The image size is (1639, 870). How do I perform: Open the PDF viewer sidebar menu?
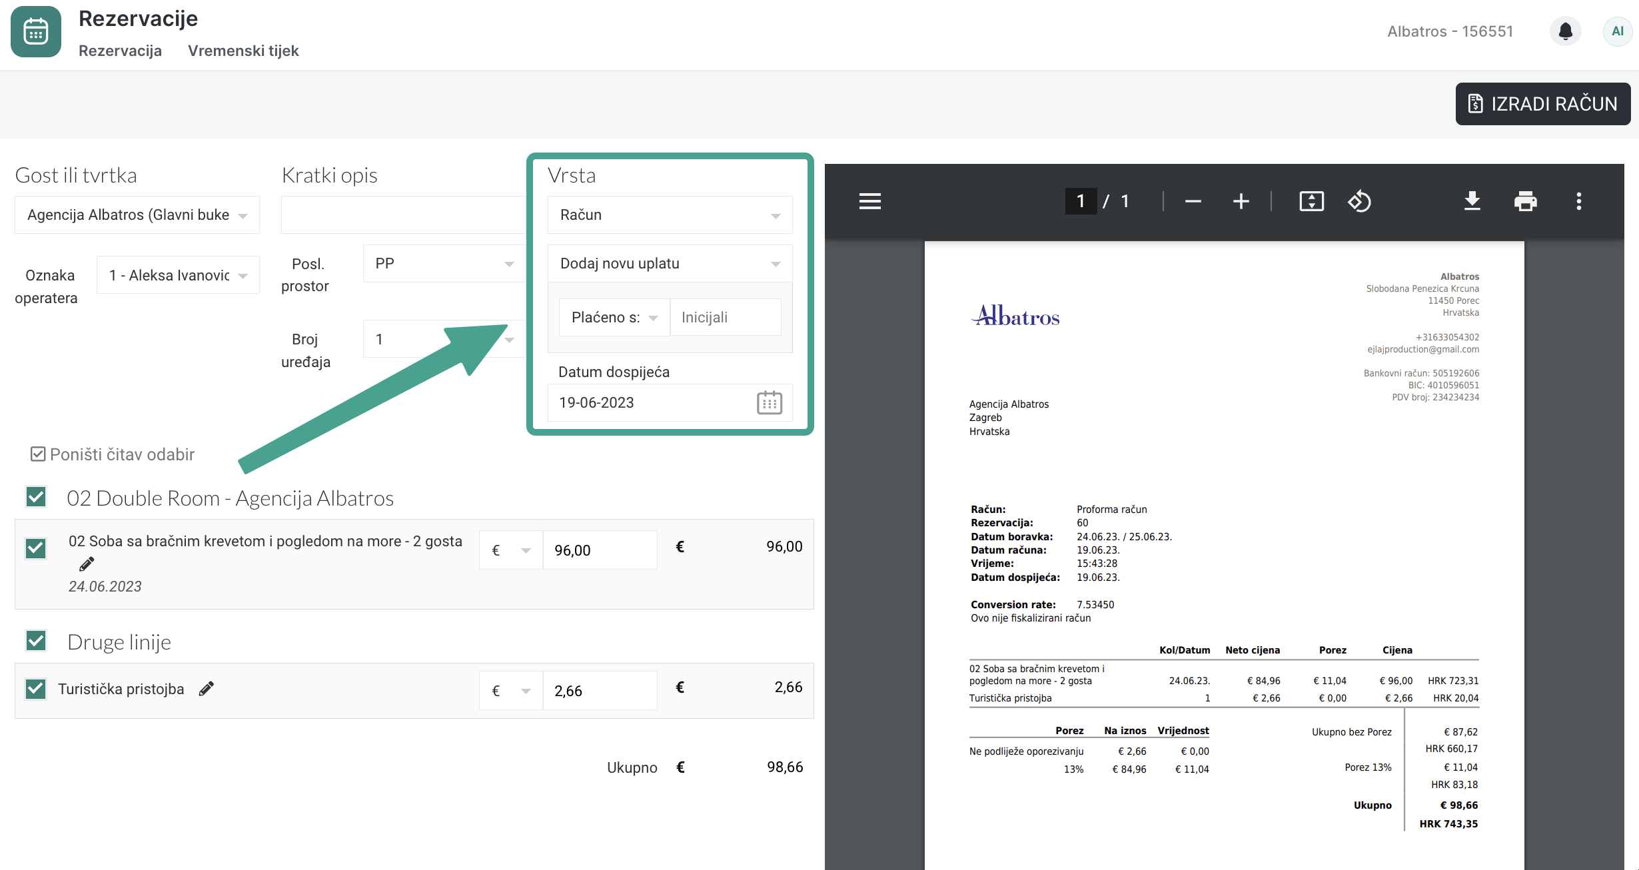[x=869, y=201]
